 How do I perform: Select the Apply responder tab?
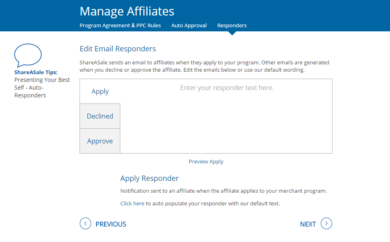pos(100,91)
